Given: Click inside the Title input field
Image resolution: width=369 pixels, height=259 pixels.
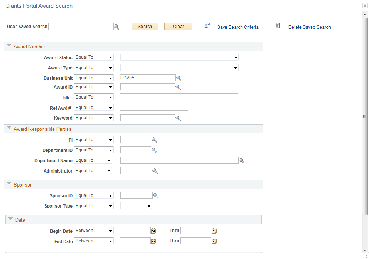Looking at the screenshot, I should click(178, 97).
